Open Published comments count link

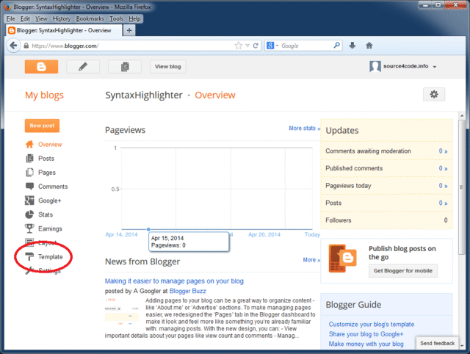(x=443, y=168)
